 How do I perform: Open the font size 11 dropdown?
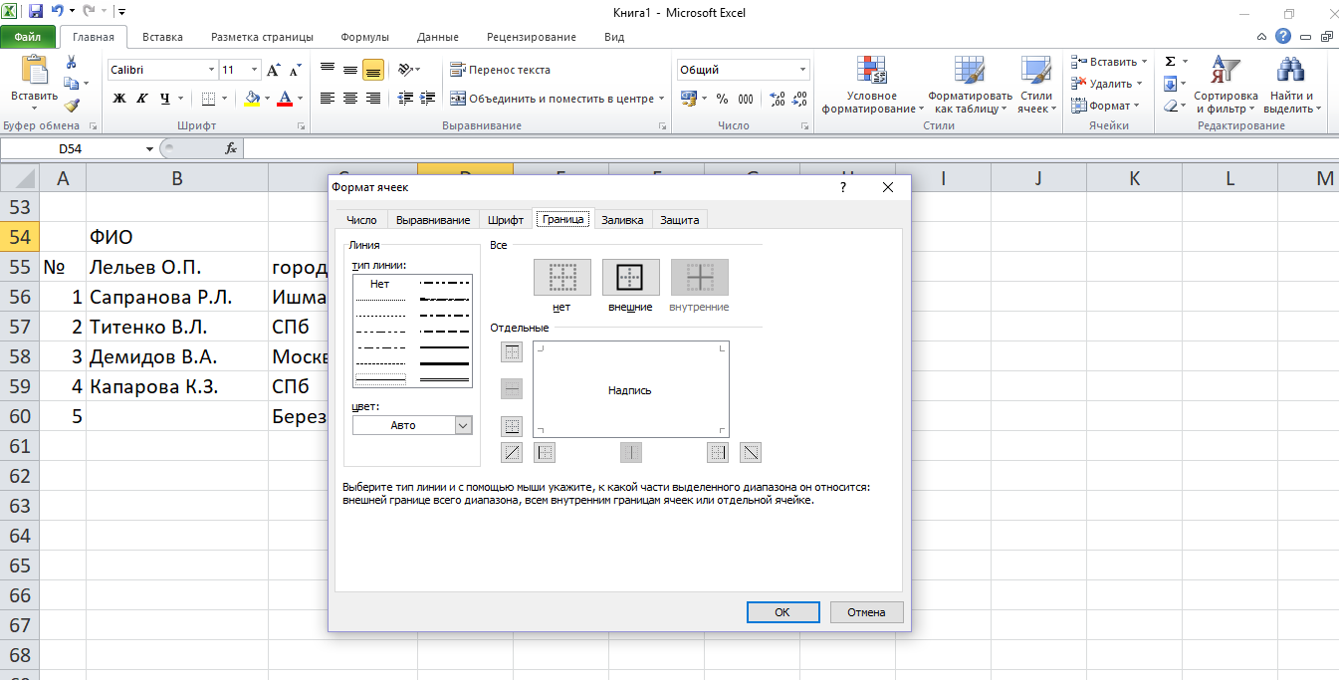255,70
